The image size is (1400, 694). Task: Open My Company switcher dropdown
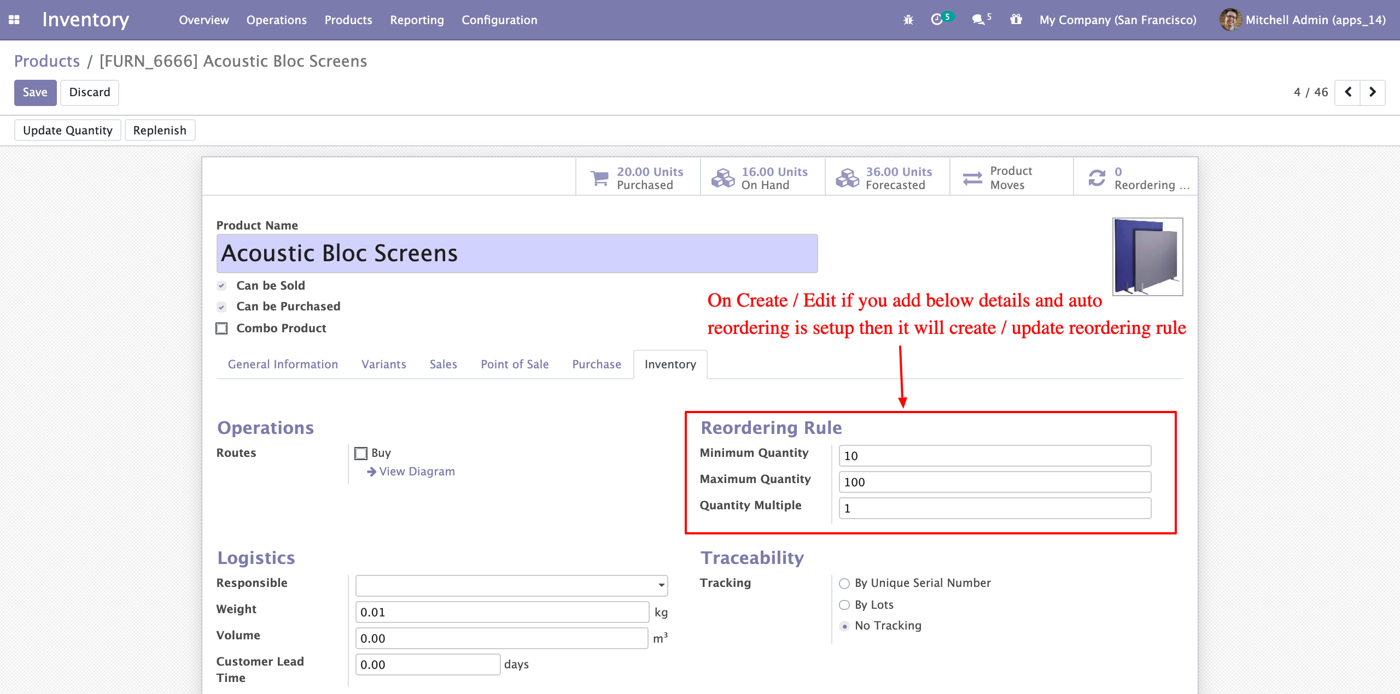click(x=1118, y=20)
